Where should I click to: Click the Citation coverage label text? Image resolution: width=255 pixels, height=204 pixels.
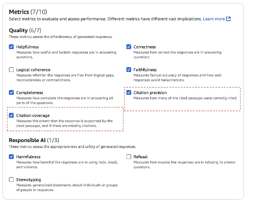click(x=33, y=115)
